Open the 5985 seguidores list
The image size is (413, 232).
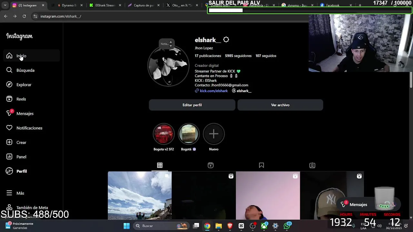click(238, 56)
